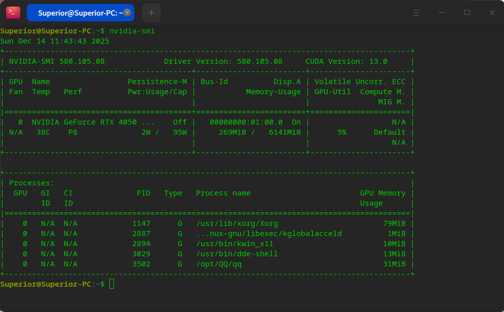Click the Bus-Id 00000000:01:00.0 value

(x=246, y=122)
